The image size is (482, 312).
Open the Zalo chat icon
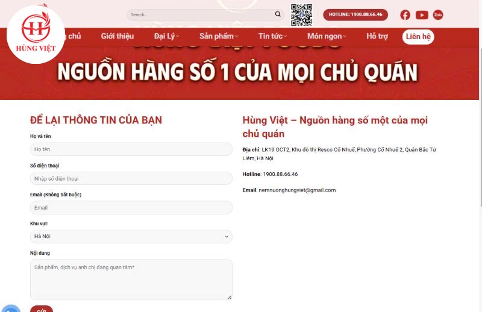tap(438, 14)
